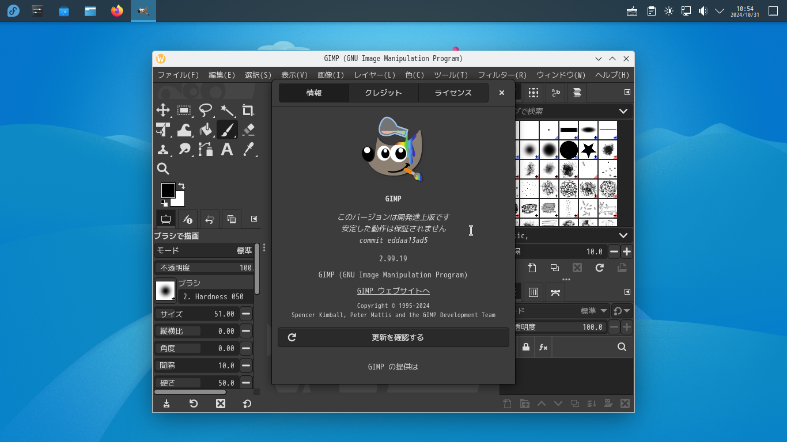Image resolution: width=787 pixels, height=442 pixels.
Task: Open the フィルター(R) menu
Action: pyautogui.click(x=502, y=75)
